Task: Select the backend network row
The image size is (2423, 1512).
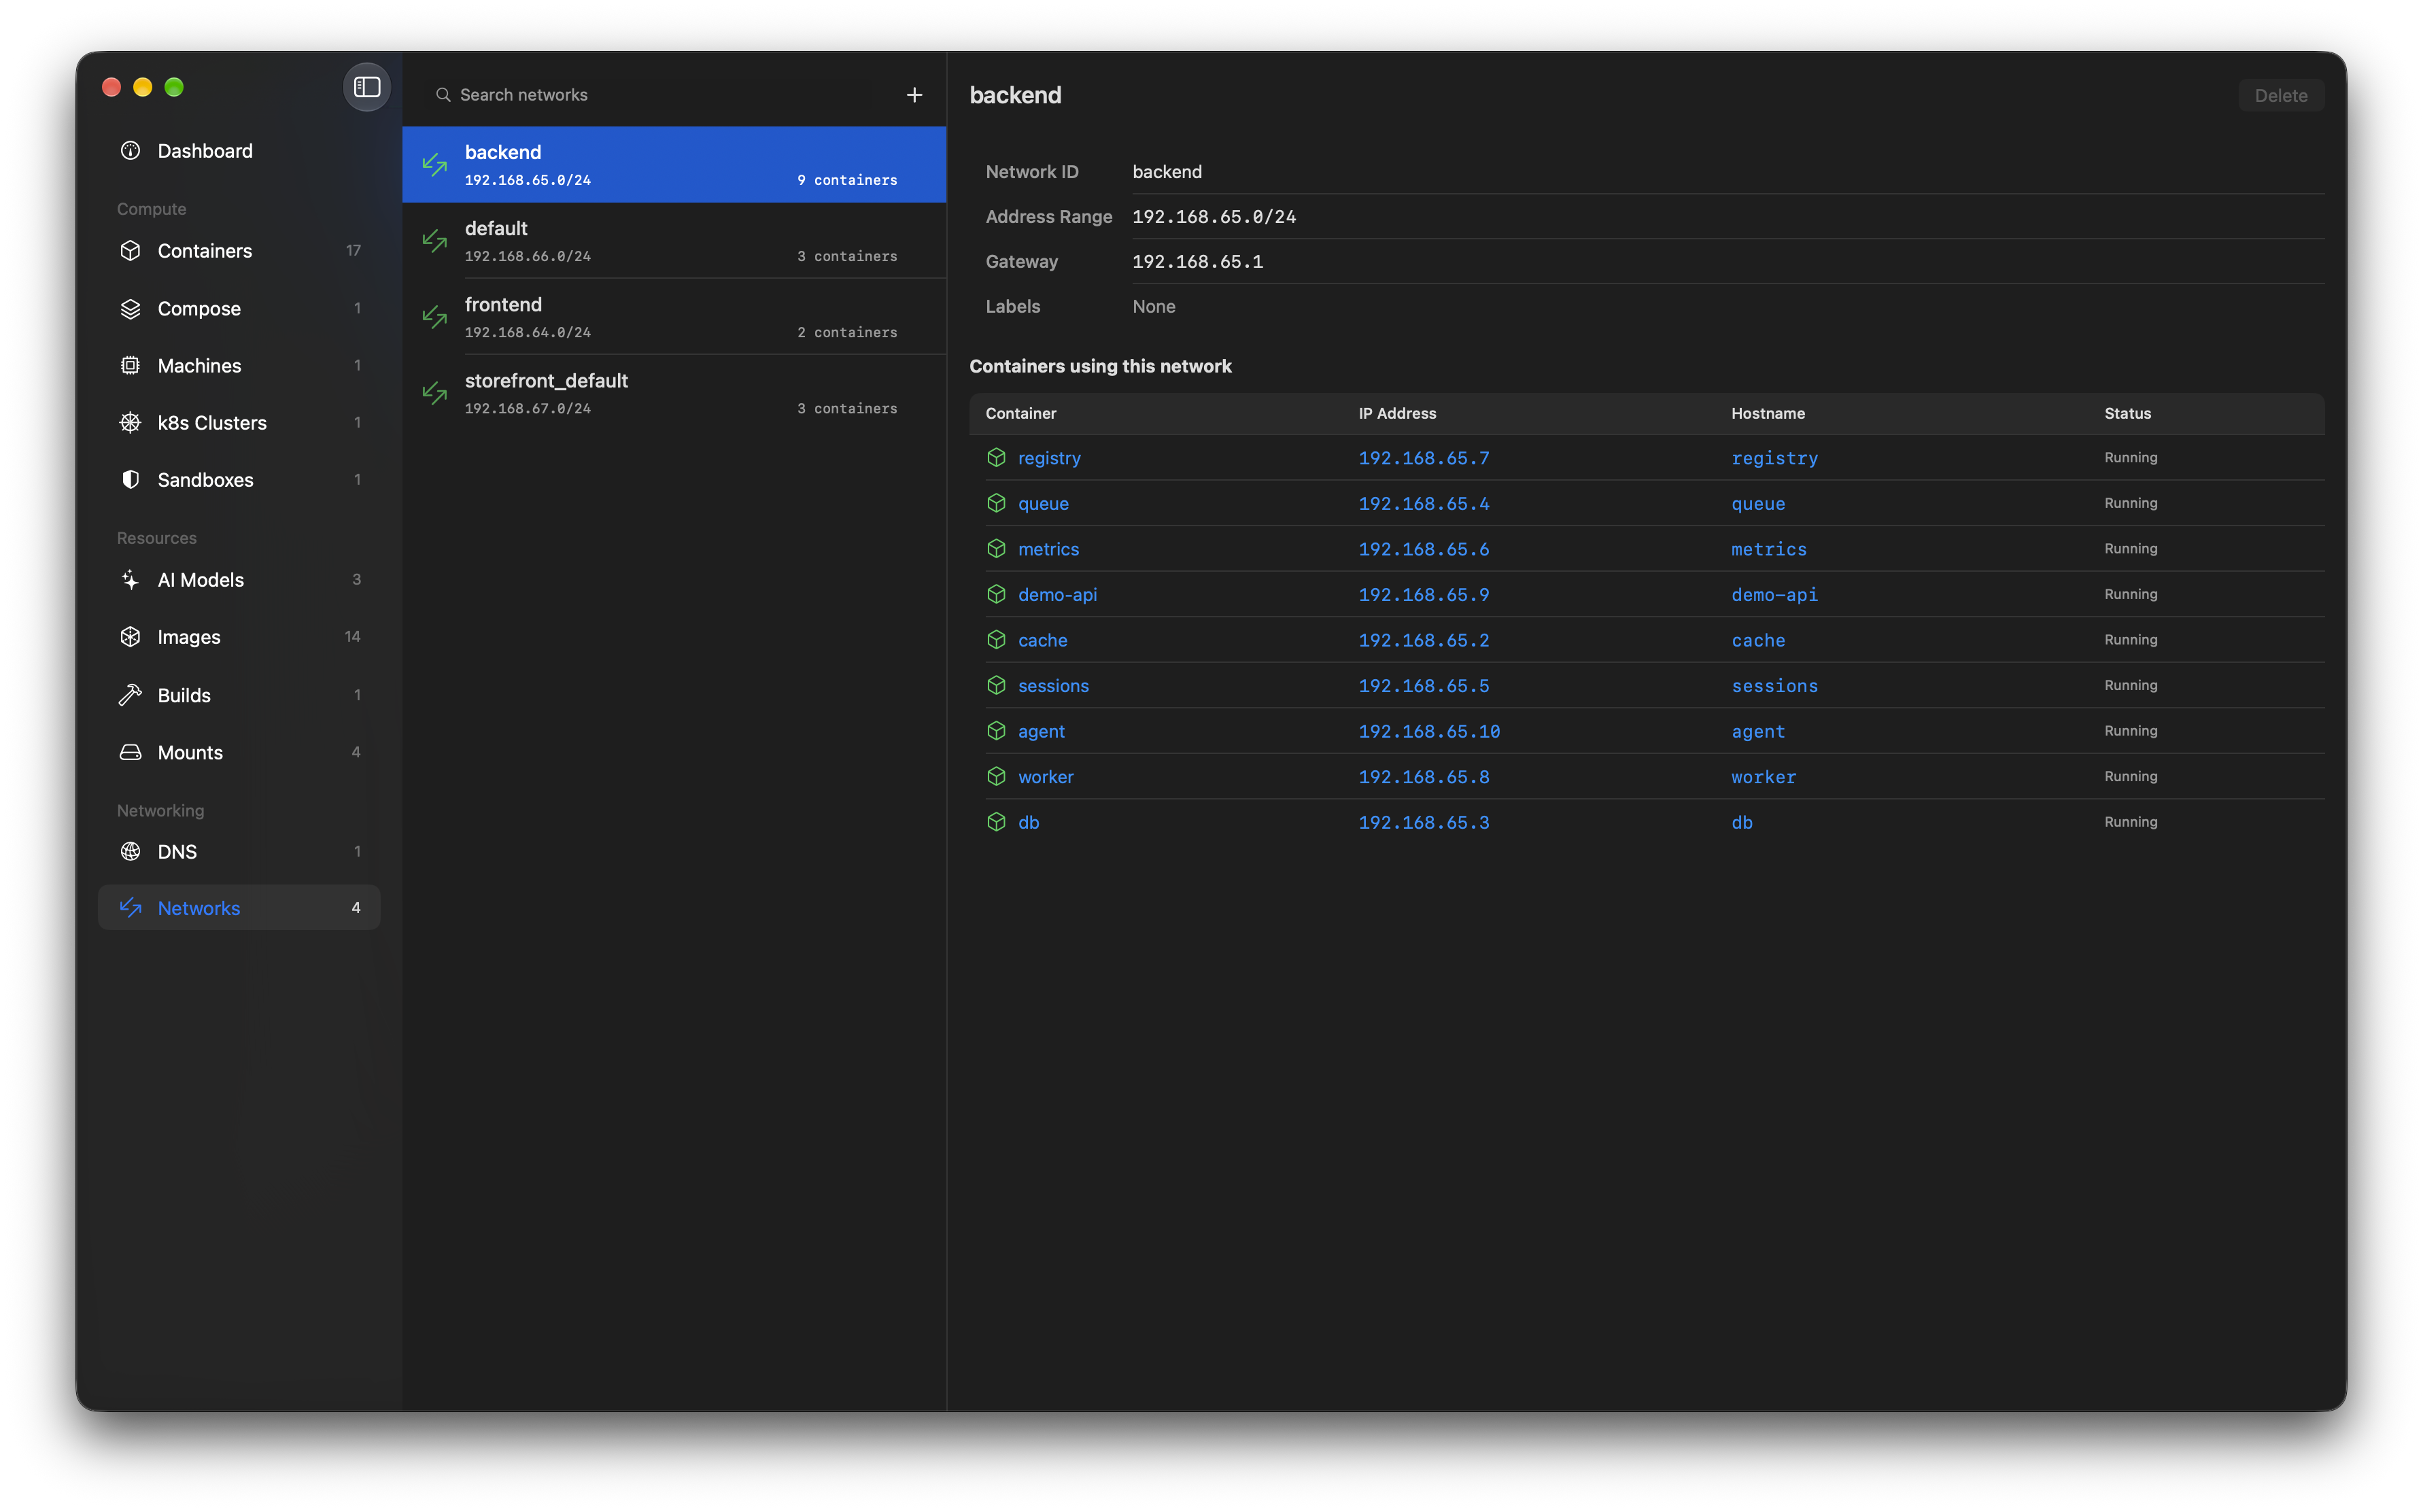Action: pyautogui.click(x=674, y=165)
